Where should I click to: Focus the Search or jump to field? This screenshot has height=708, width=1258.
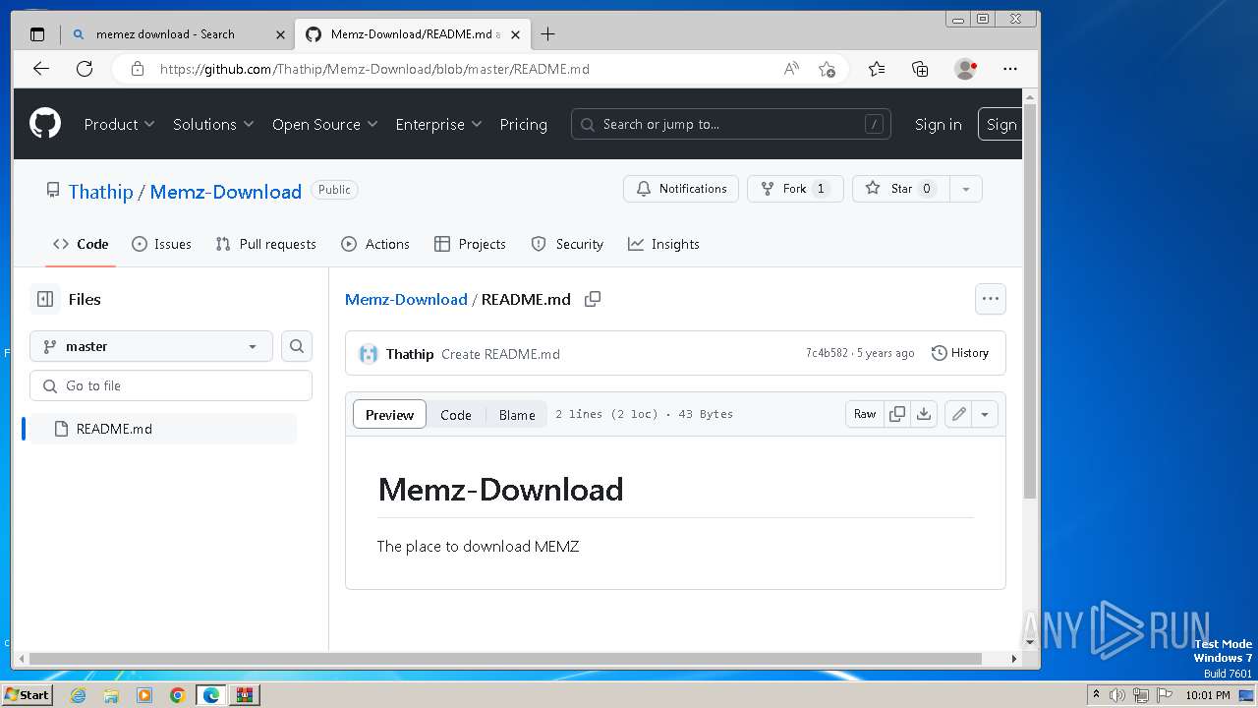tap(730, 124)
